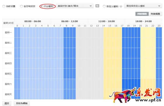Switch to 列表视图 list view tab

click(x=155, y=14)
